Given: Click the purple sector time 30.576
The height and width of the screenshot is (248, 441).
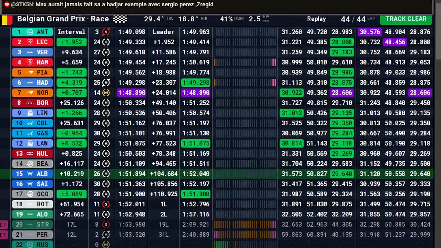Looking at the screenshot, I should tap(369, 32).
